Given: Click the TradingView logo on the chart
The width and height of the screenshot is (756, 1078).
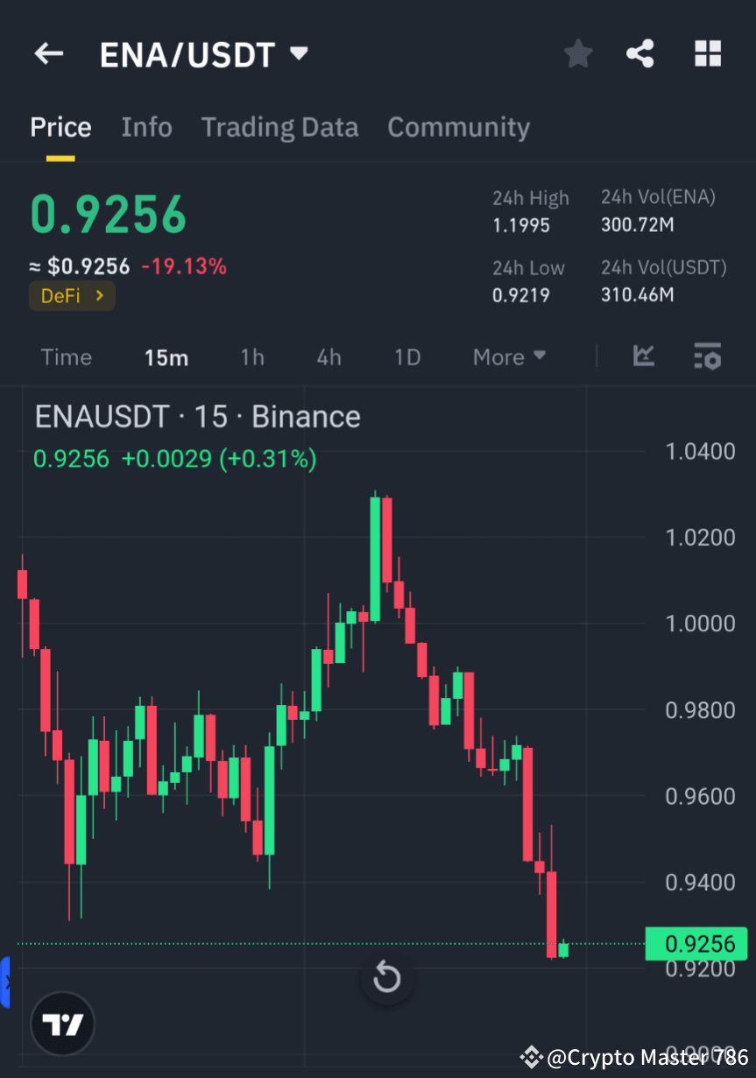Looking at the screenshot, I should (61, 1023).
